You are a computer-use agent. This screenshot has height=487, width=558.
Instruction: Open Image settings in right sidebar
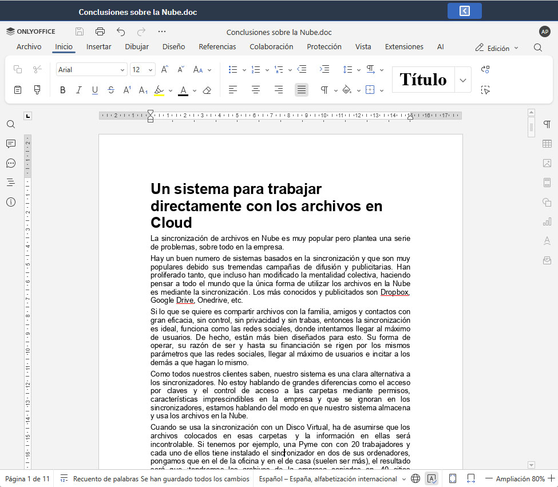point(547,163)
